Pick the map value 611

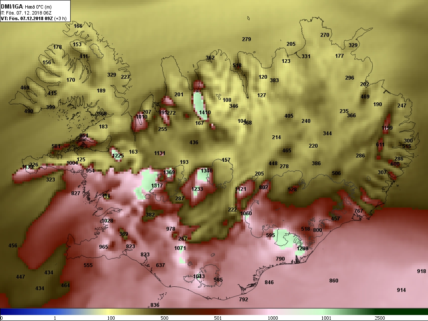380,145
